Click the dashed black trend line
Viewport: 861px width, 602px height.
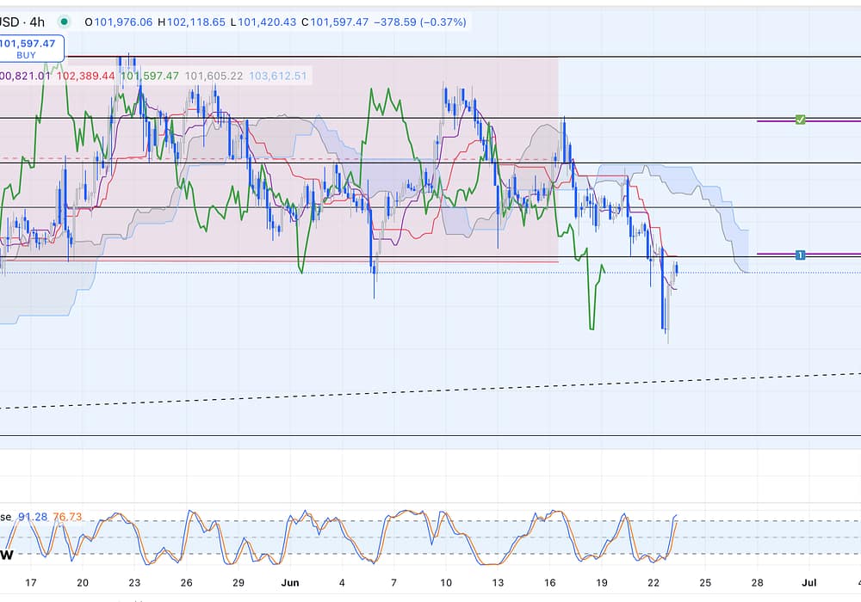430,391
